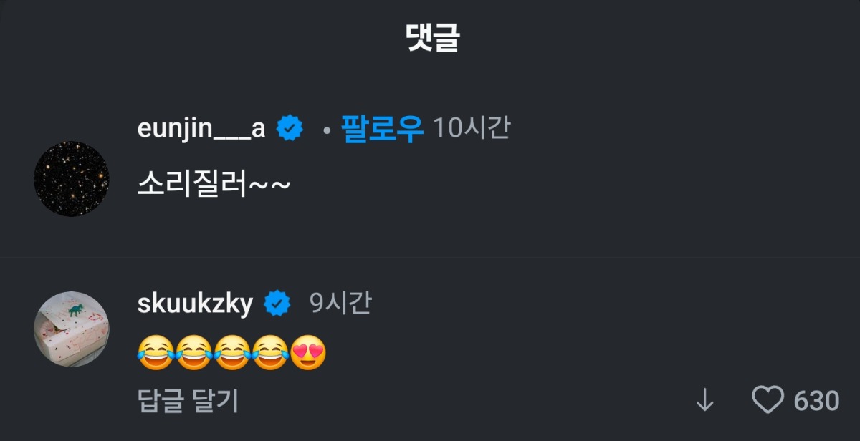This screenshot has height=441, width=860.
Task: Like skuukzky's comment with the heart icon
Action: click(768, 400)
